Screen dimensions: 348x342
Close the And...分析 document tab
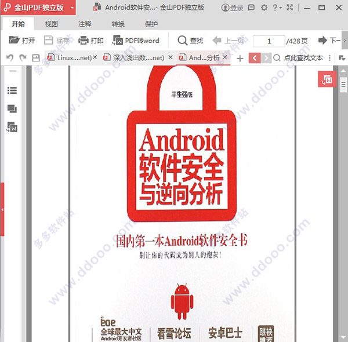(x=225, y=57)
